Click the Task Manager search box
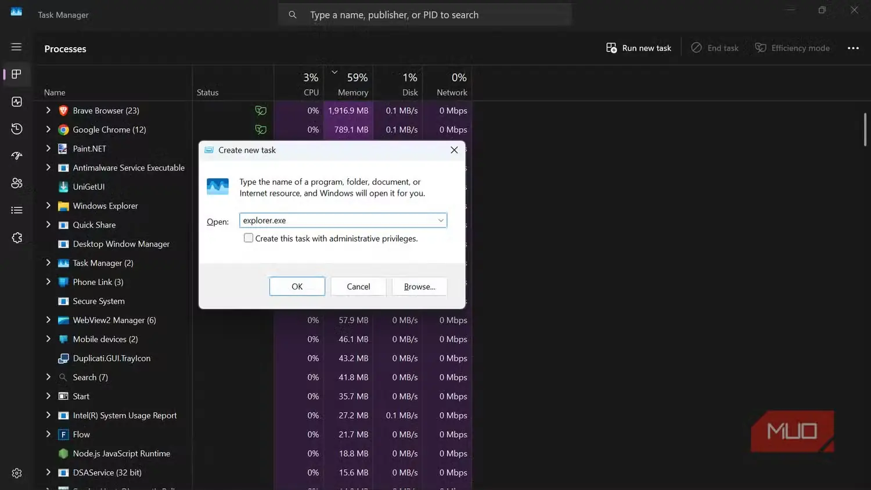Viewport: 871px width, 490px height. pos(425,15)
